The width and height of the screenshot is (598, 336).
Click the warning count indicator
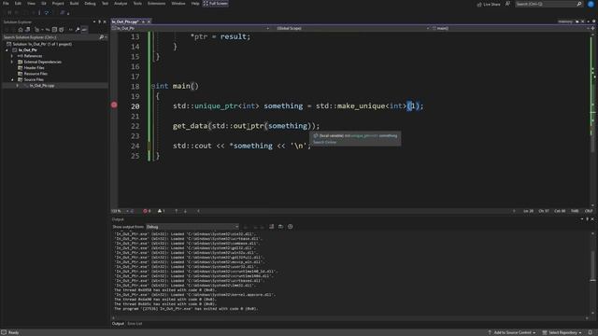(161, 211)
